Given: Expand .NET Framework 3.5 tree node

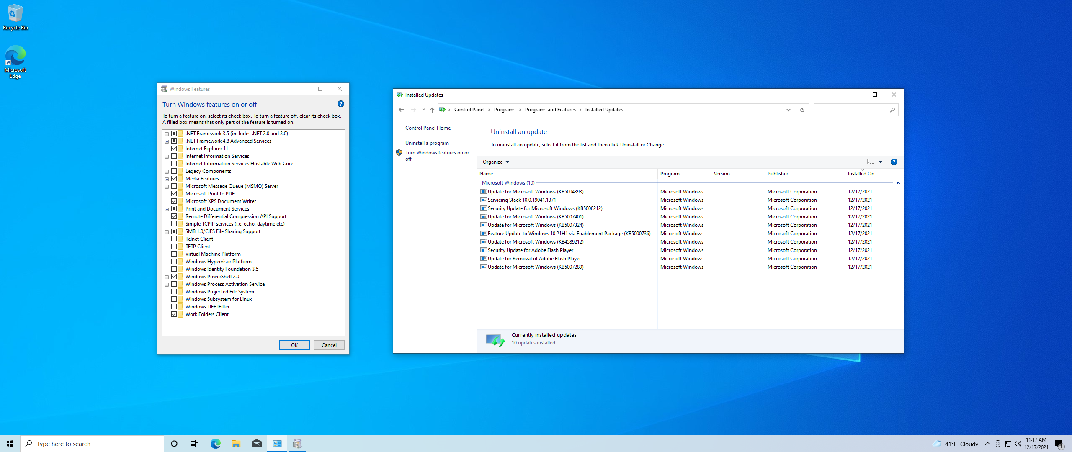Looking at the screenshot, I should pyautogui.click(x=167, y=134).
